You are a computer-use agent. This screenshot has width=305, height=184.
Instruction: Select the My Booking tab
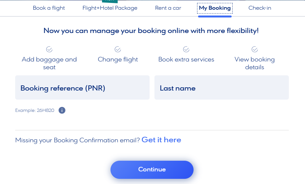click(215, 8)
